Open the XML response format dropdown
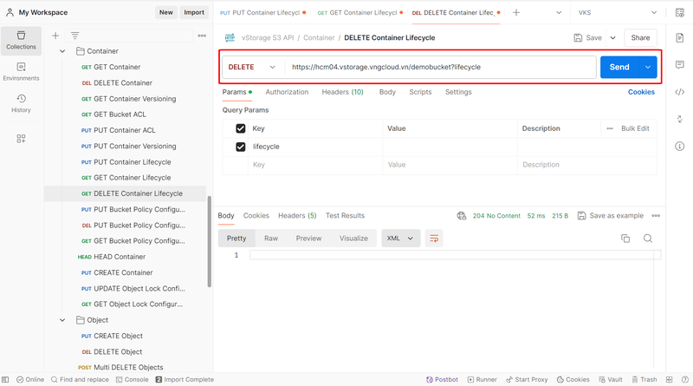The image size is (693, 386). point(399,239)
